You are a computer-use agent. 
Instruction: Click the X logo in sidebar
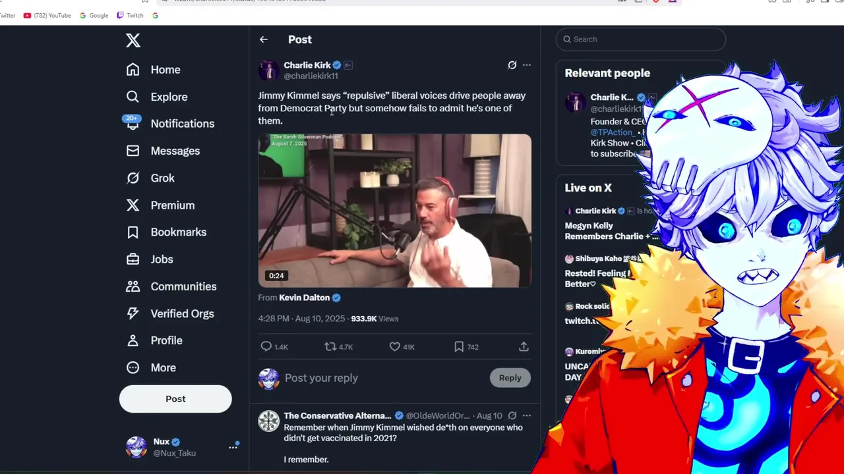click(x=133, y=40)
